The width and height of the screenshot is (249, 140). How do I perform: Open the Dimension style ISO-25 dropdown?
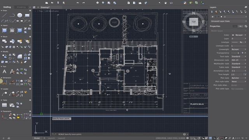238,60
